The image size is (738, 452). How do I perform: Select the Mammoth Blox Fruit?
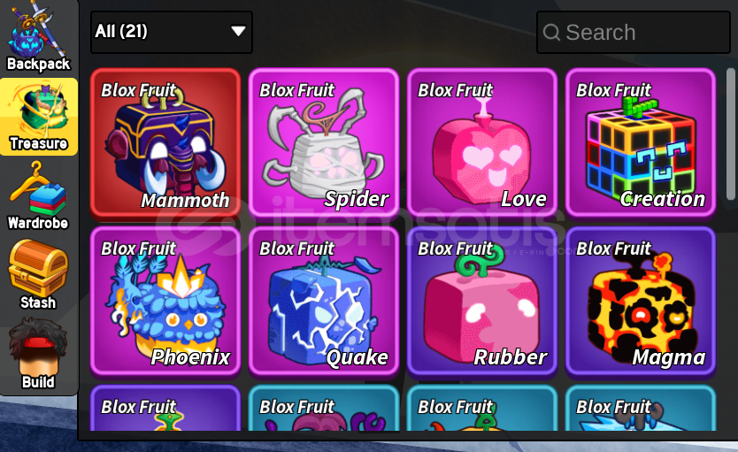(x=165, y=143)
